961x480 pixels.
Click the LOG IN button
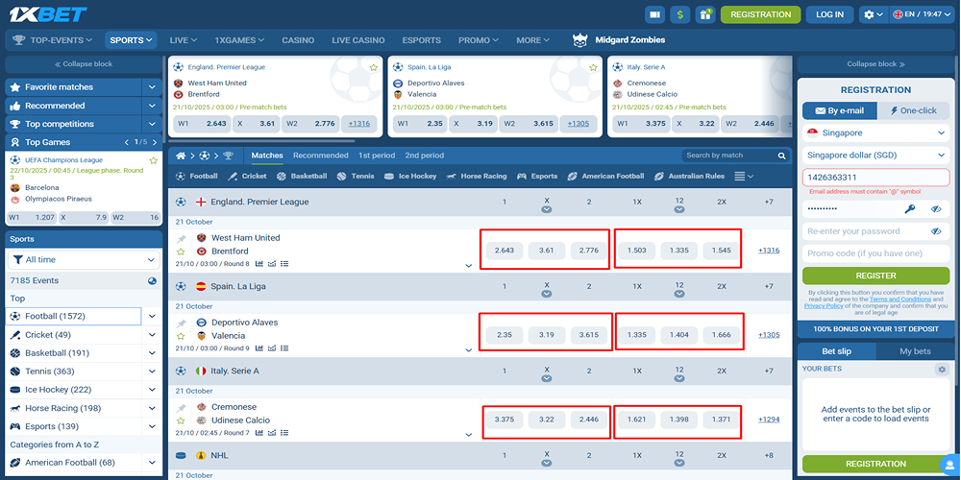pyautogui.click(x=829, y=14)
